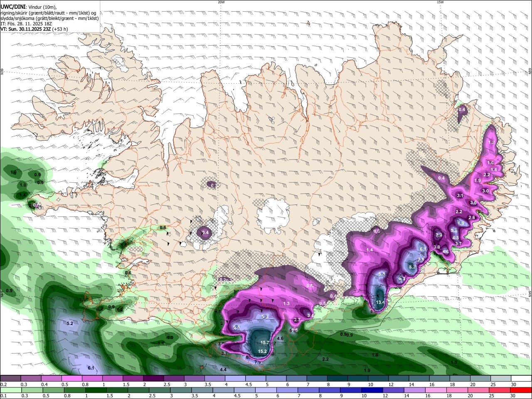The width and height of the screenshot is (532, 399).
Task: Click the 20W longitude label
Action: click(221, 2)
